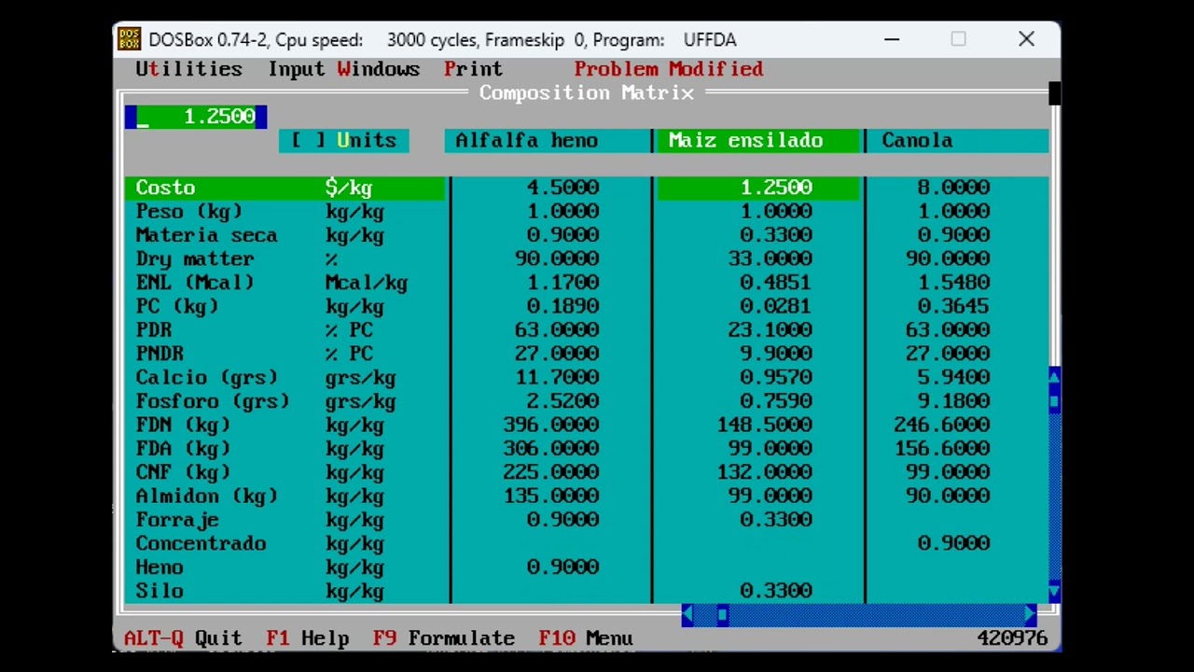Select the Fosforo (grs) row label
This screenshot has height=672, width=1194.
pos(213,401)
